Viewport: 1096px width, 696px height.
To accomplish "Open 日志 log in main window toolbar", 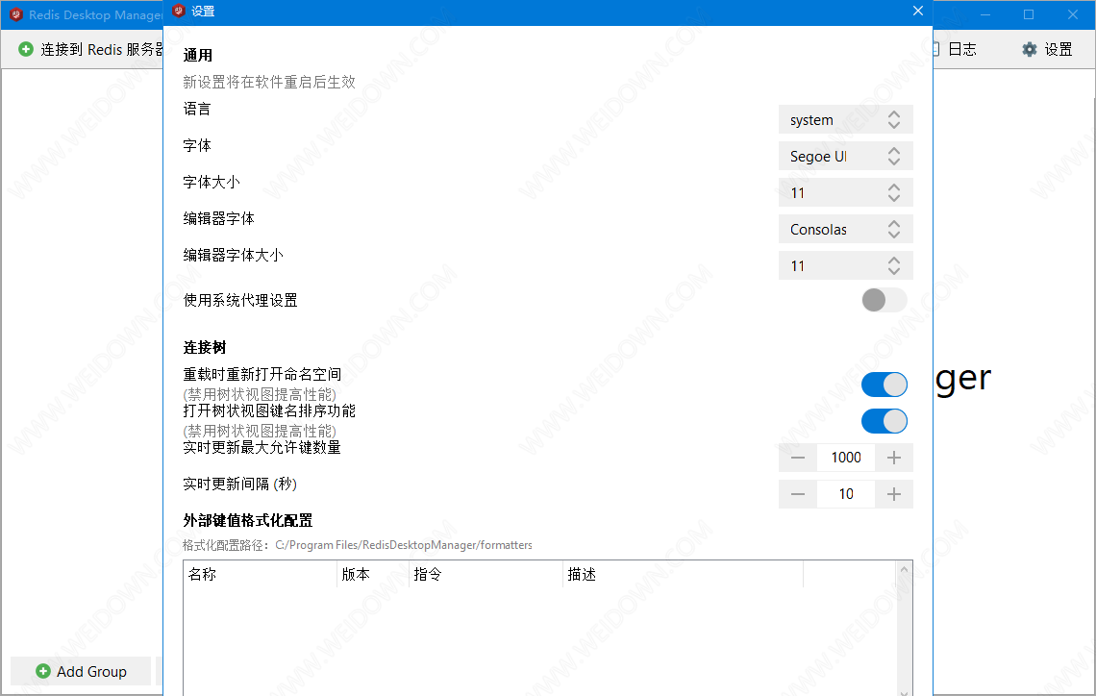I will pos(955,49).
